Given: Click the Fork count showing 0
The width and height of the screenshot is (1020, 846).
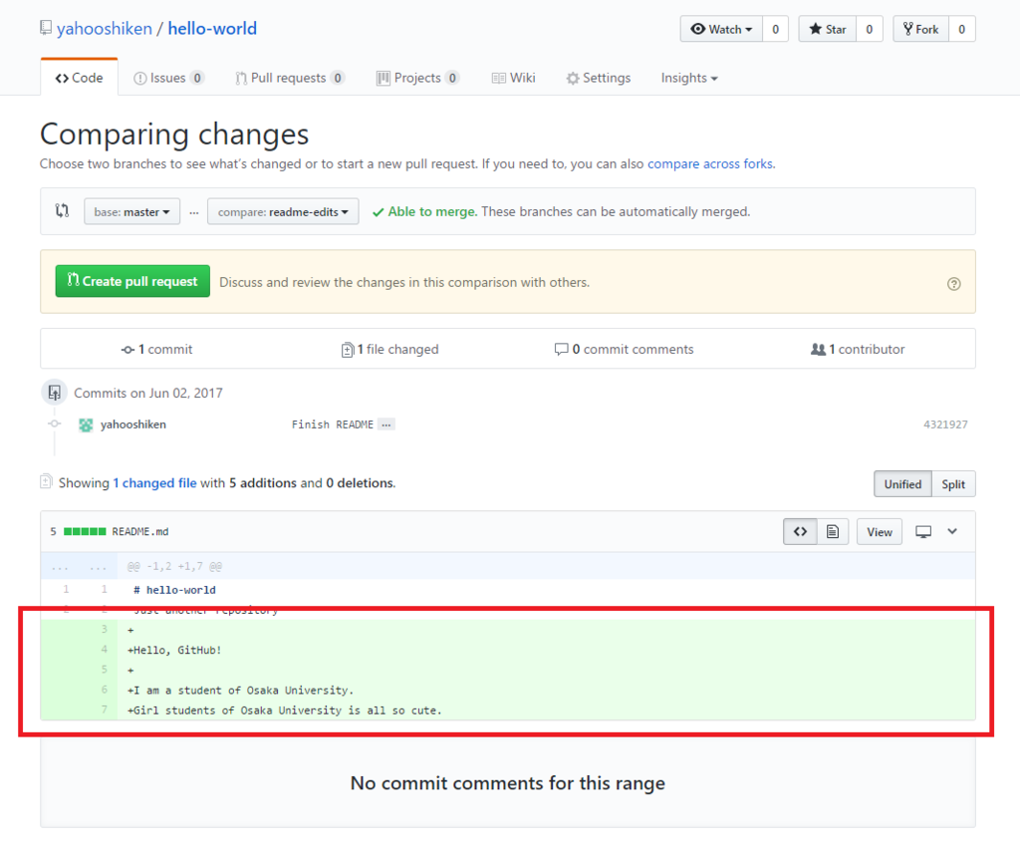Looking at the screenshot, I should (x=962, y=29).
